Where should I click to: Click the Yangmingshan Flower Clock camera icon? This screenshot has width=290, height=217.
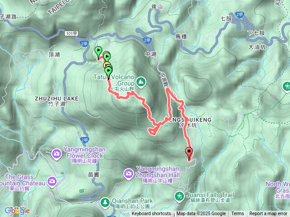pos(57,154)
